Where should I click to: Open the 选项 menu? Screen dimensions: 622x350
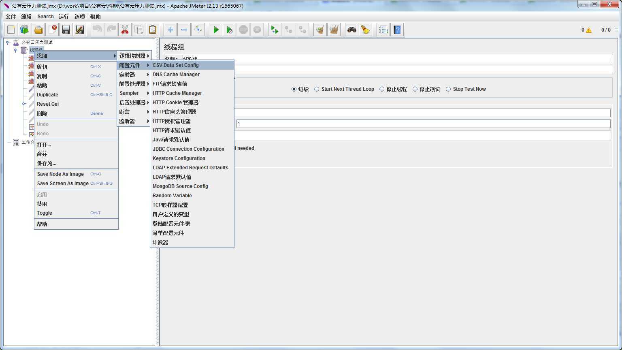pos(79,17)
